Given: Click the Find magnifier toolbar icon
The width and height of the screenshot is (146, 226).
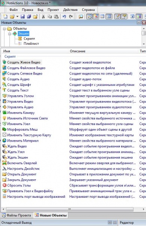Looking at the screenshot, I should [x=81, y=17].
